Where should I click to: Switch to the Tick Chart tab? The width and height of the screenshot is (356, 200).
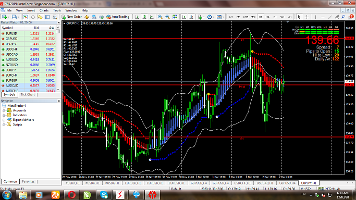pos(28,95)
